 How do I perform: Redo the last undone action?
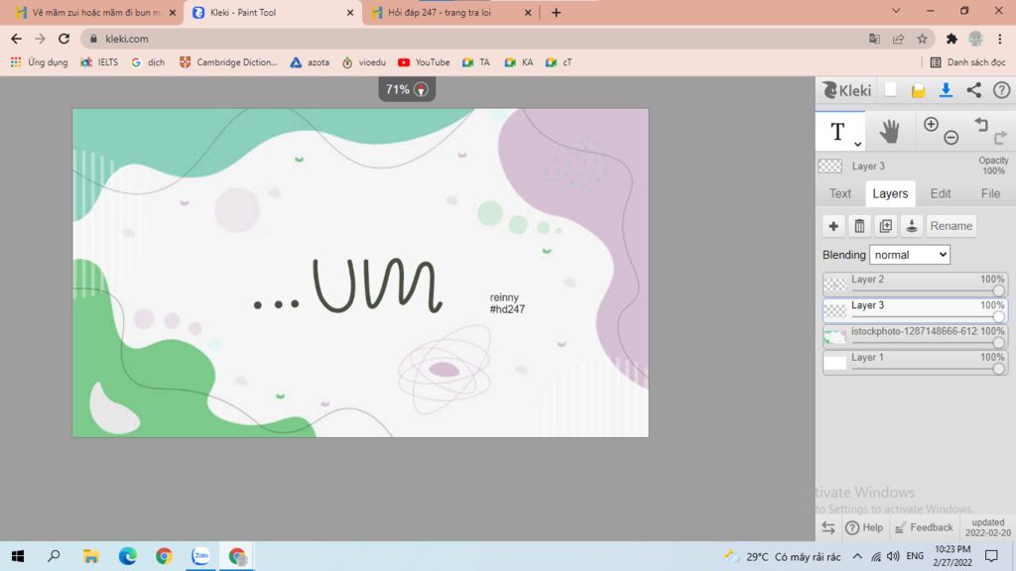1000,137
